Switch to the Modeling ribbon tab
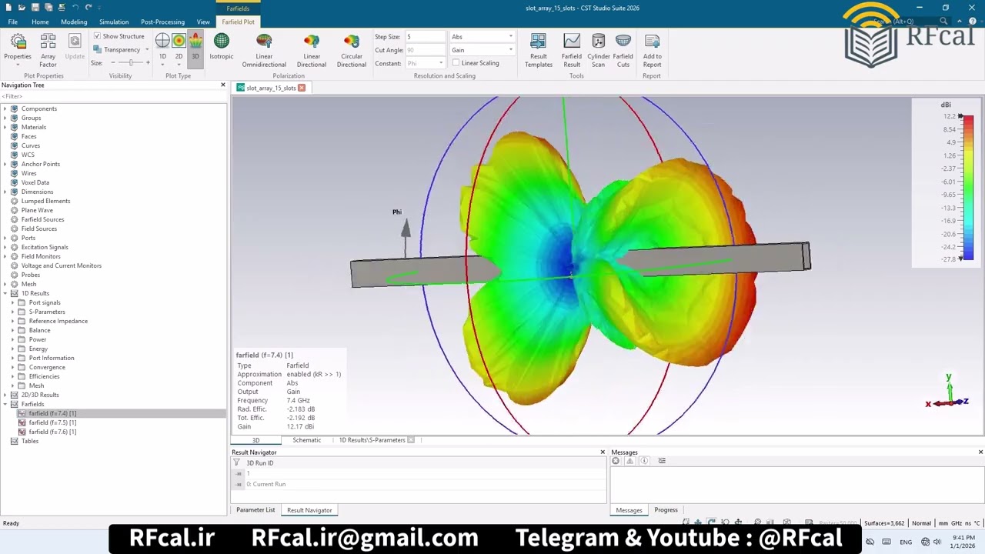 click(74, 22)
